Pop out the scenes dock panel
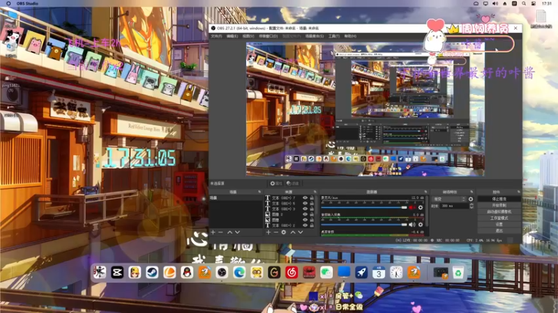558x313 pixels. pos(259,192)
